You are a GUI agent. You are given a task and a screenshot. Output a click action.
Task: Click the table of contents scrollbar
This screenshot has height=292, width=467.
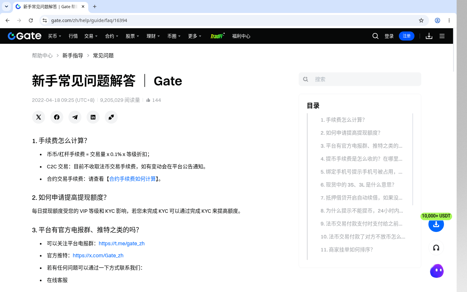(413, 159)
